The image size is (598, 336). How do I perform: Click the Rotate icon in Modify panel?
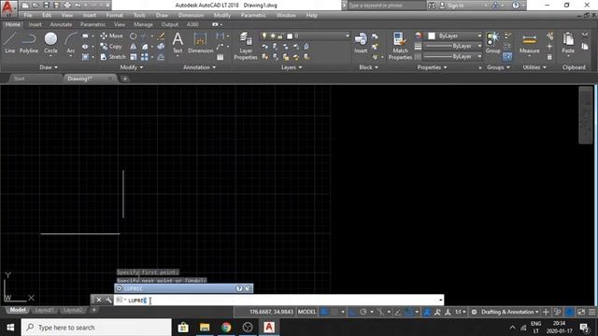click(x=133, y=36)
